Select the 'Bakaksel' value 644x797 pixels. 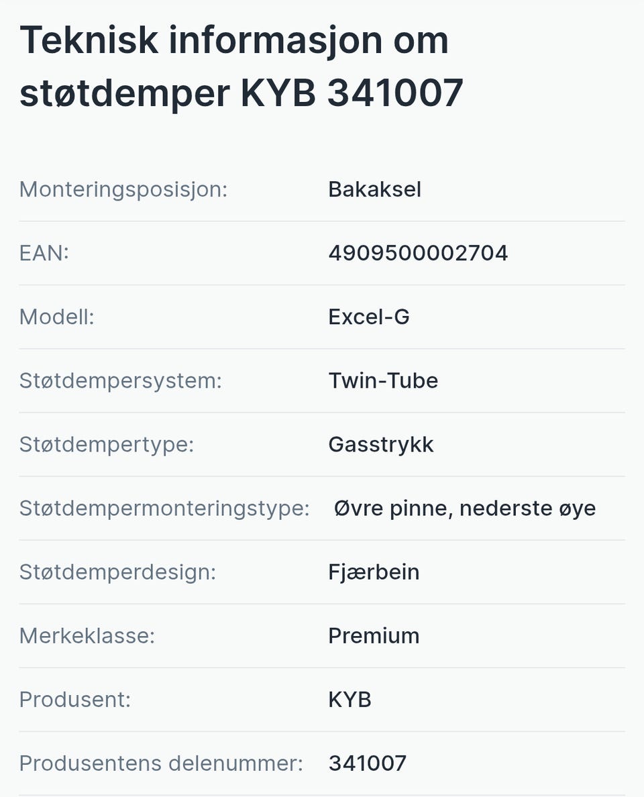pos(374,189)
